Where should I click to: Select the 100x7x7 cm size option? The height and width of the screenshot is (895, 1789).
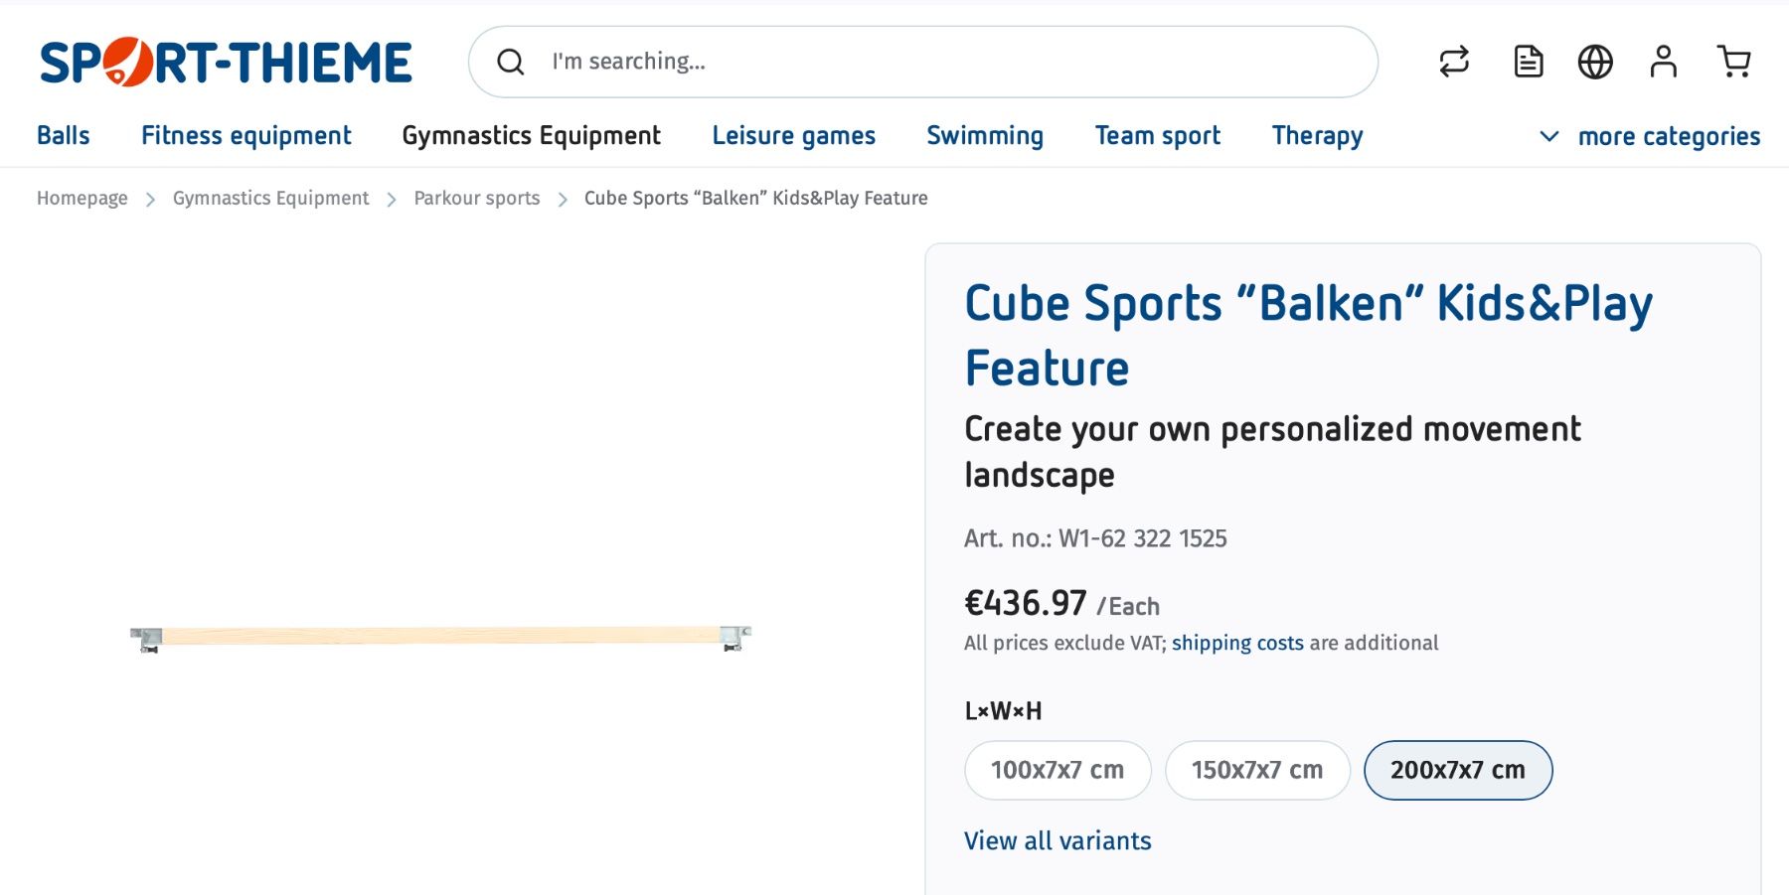(1057, 770)
